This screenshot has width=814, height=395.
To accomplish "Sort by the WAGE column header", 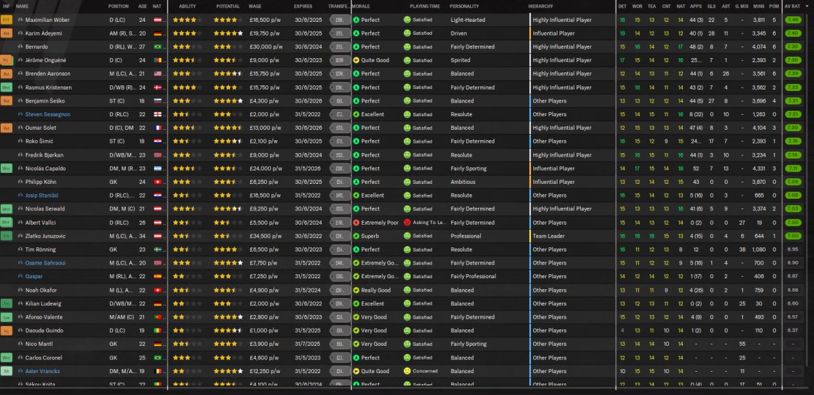I will click(x=255, y=6).
